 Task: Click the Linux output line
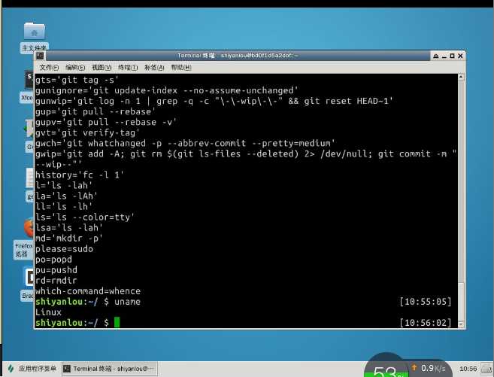click(x=48, y=312)
